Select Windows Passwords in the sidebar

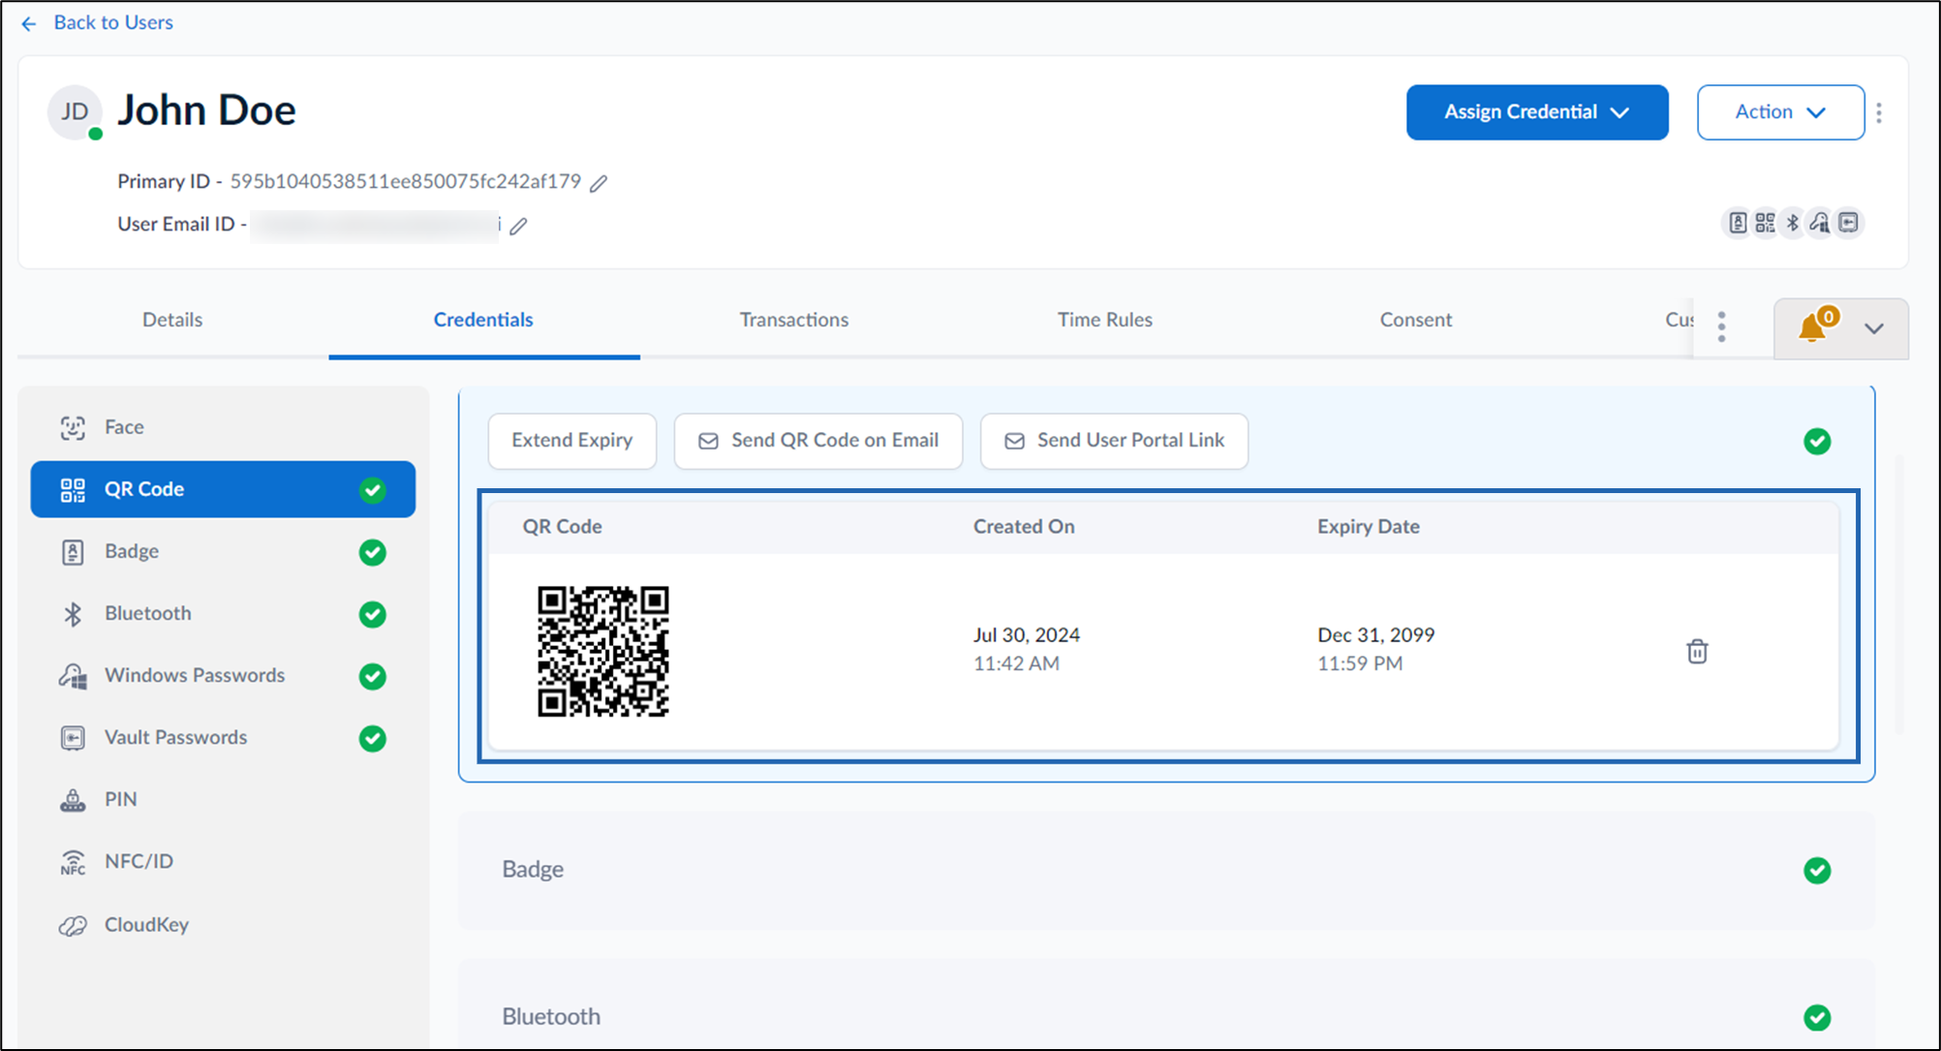[223, 675]
